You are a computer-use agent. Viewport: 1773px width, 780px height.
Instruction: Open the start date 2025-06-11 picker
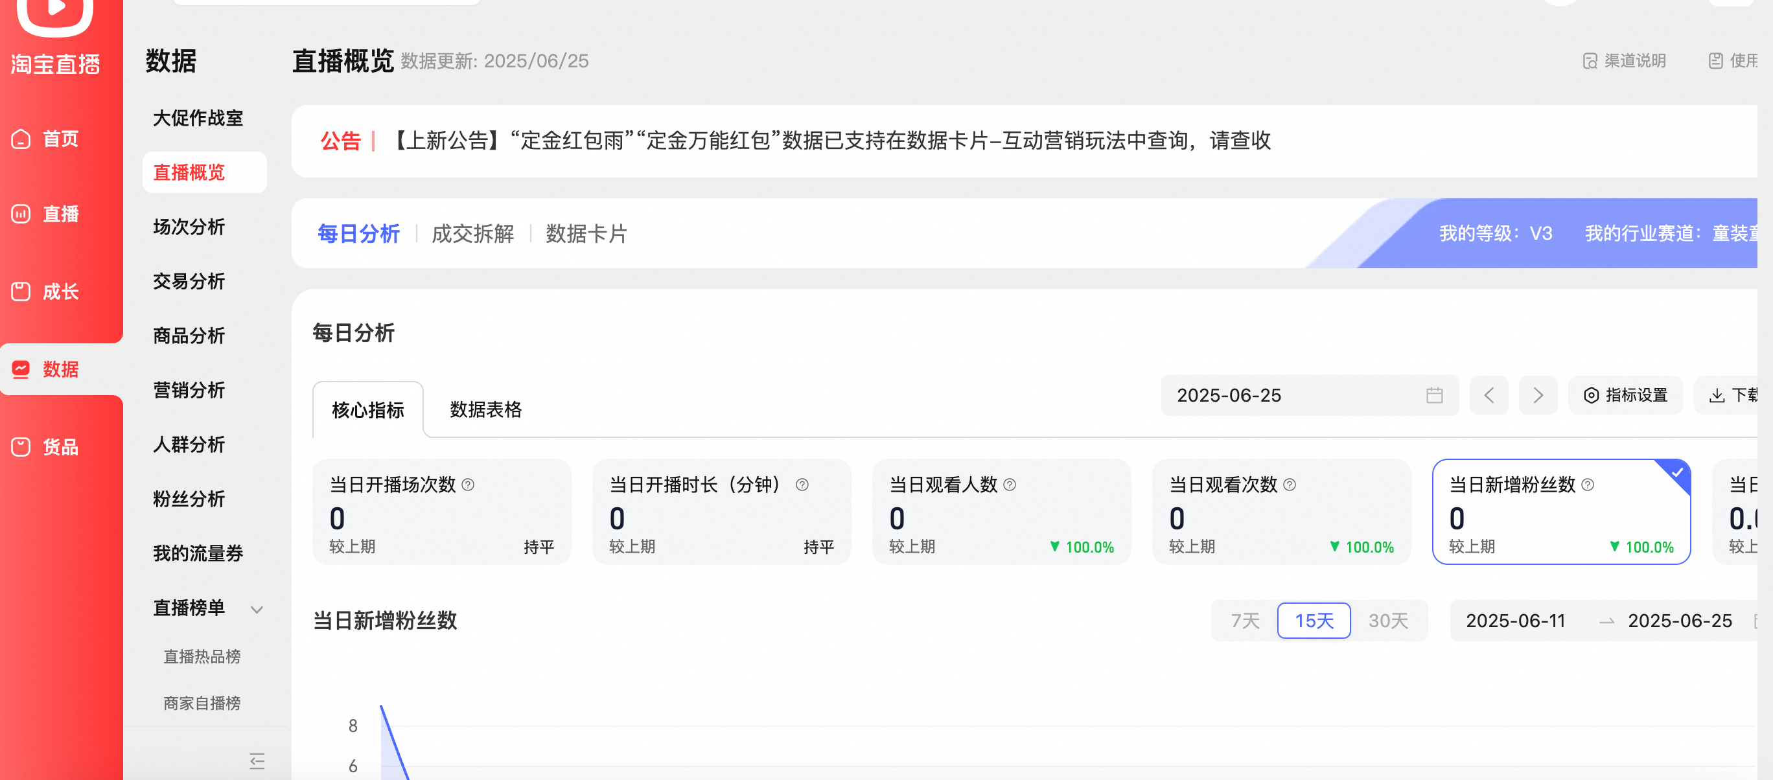(1516, 621)
